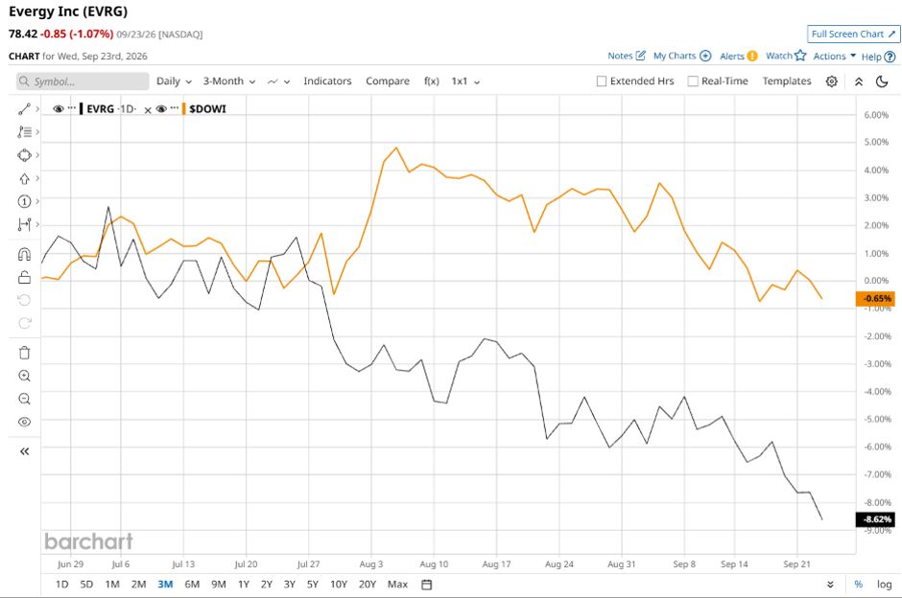Toggle EVRG series visibility eye icon
Viewport: 902px width, 598px height.
(59, 108)
